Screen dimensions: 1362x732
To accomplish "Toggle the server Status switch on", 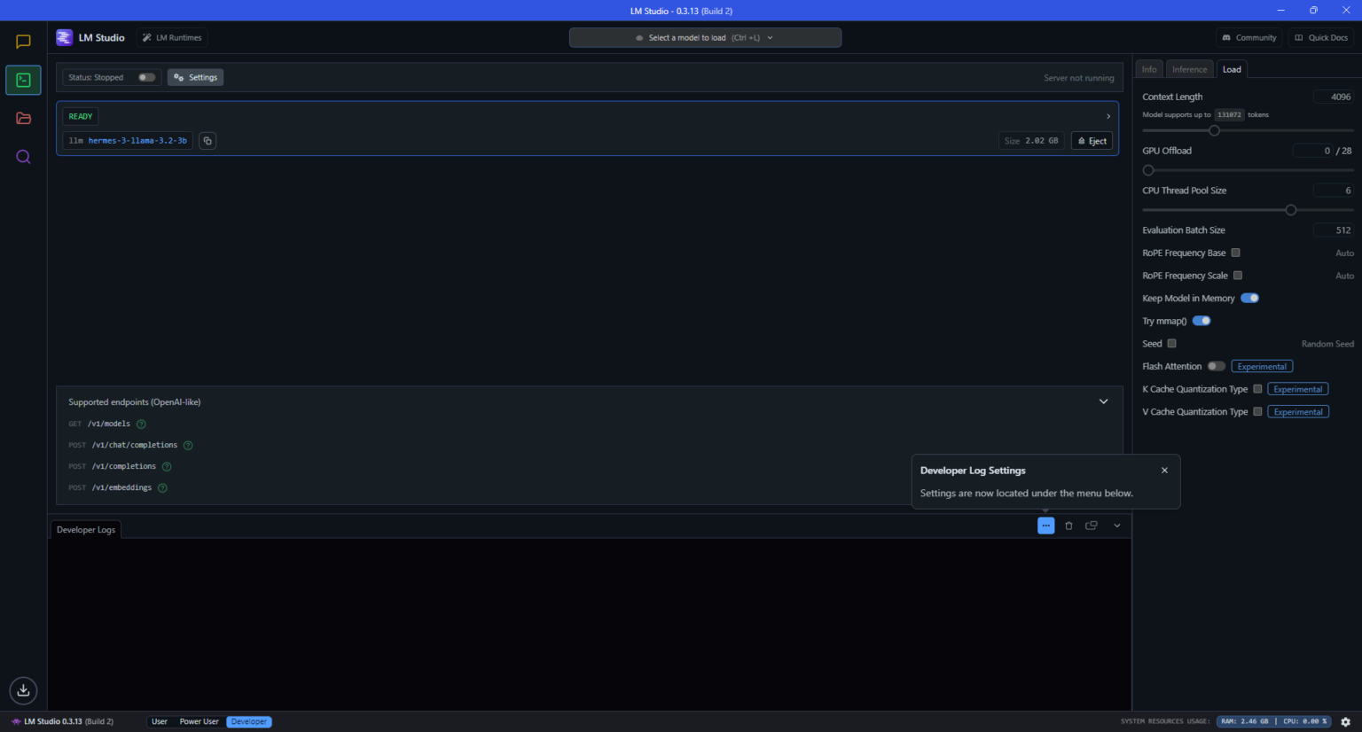I will click(147, 78).
